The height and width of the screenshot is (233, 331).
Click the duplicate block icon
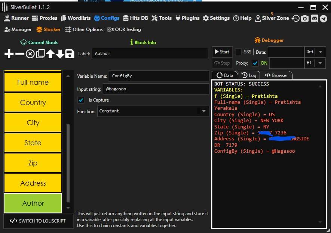click(x=40, y=54)
